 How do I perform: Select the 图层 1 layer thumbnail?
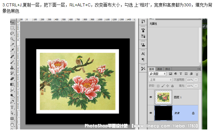(163, 97)
